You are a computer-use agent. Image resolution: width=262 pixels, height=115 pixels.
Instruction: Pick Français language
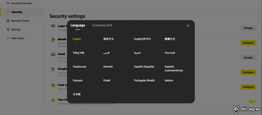point(77,80)
